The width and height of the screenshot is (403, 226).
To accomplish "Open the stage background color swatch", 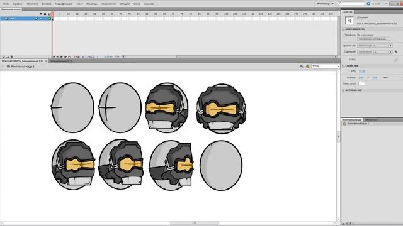I will tap(361, 83).
